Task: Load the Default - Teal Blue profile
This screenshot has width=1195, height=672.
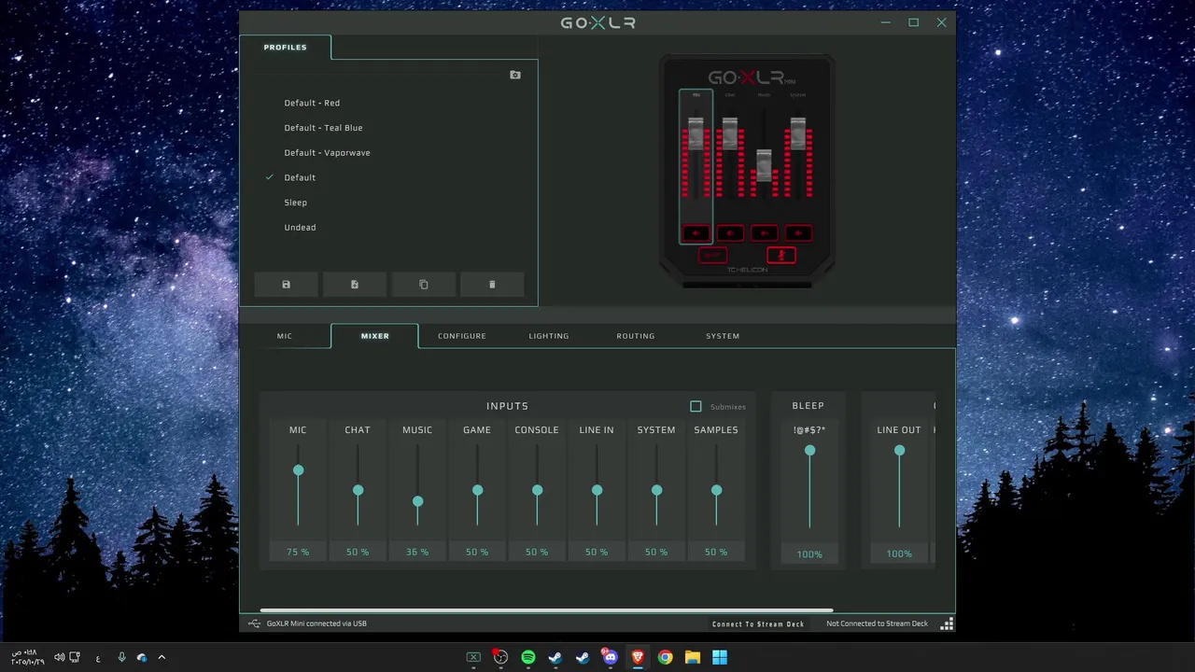Action: 323,128
